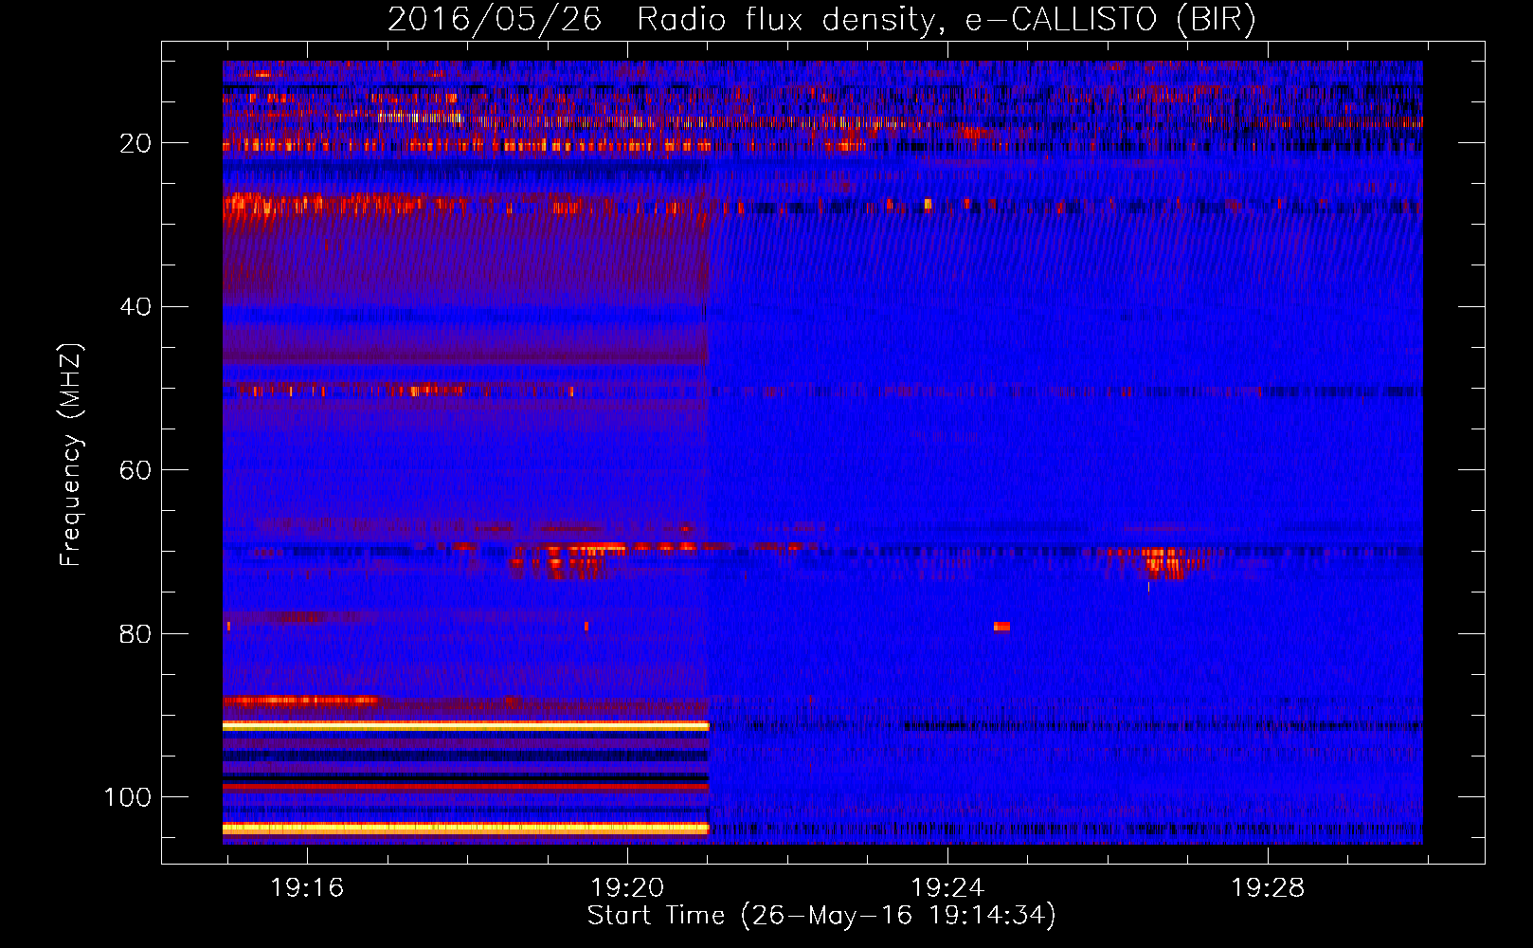Click the 20 frequency tick label
1533x948 pixels.
[135, 143]
